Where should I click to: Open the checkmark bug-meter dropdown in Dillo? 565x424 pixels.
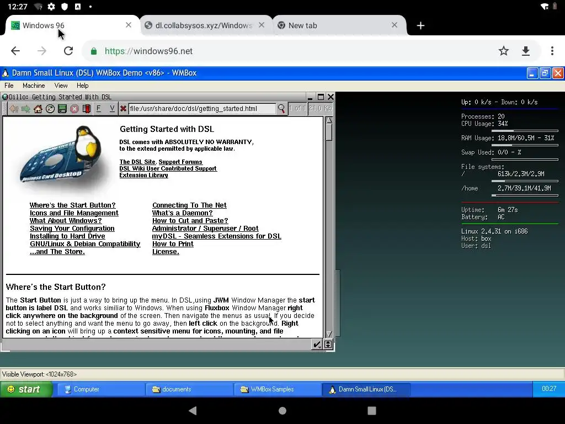tap(317, 344)
